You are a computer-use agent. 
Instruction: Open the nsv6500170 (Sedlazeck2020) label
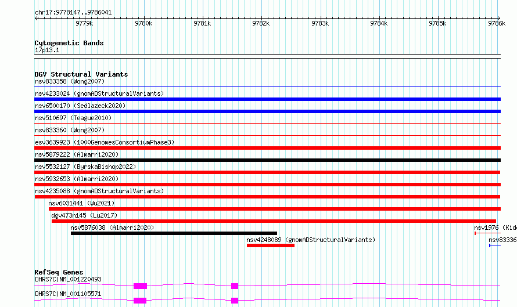click(x=80, y=106)
